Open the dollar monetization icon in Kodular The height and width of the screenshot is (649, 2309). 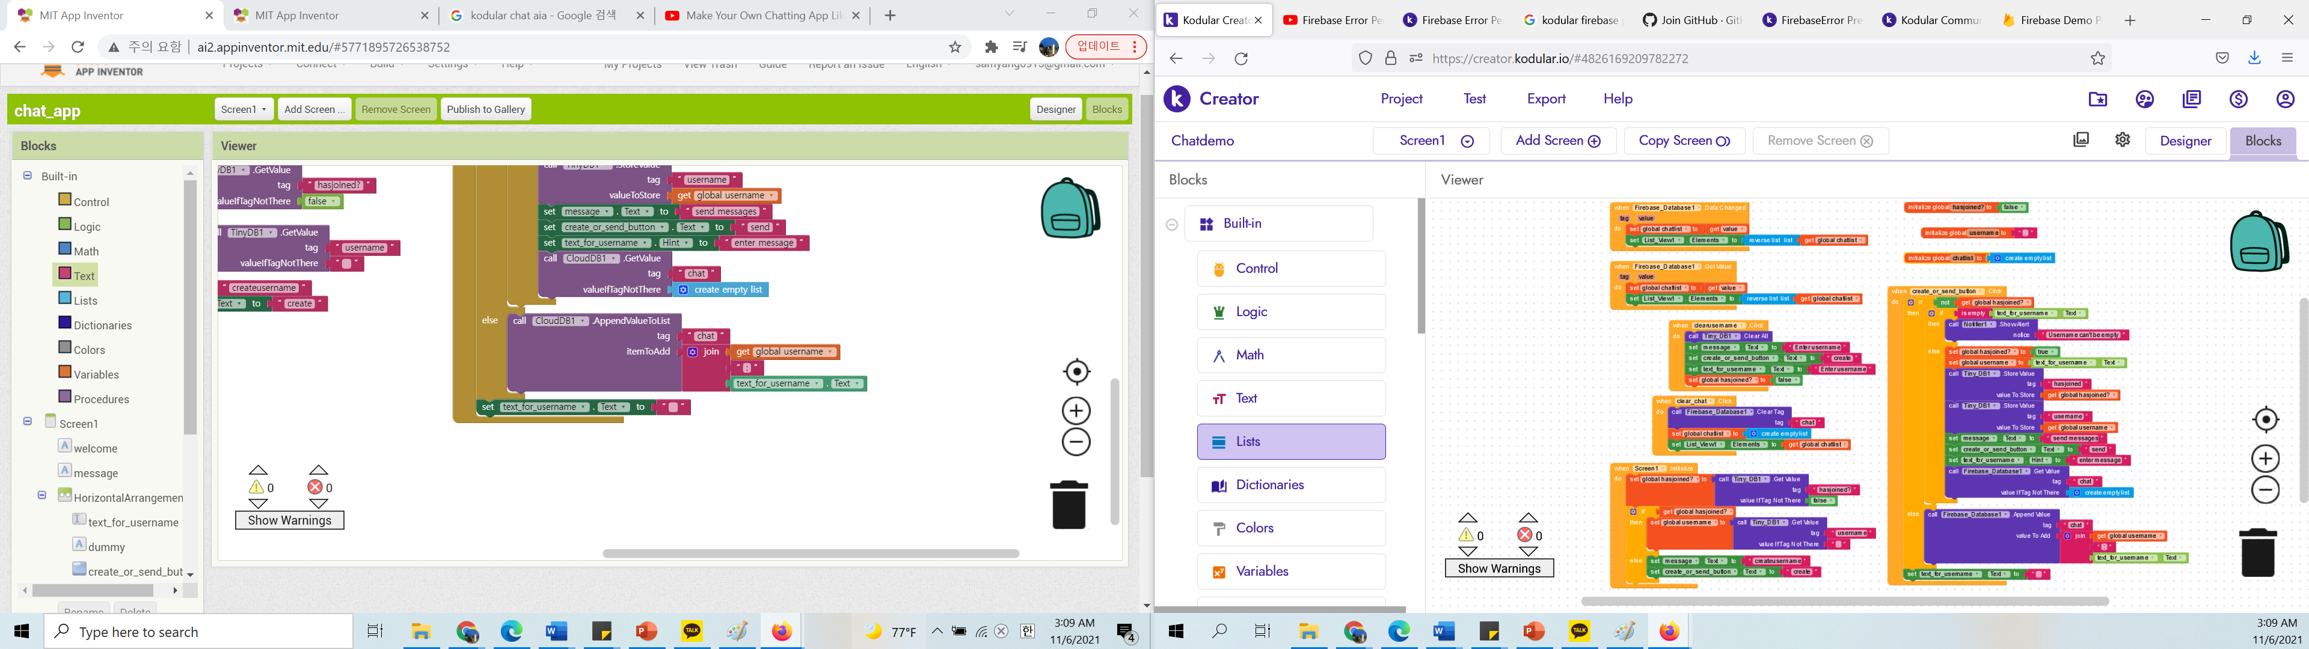point(2238,99)
